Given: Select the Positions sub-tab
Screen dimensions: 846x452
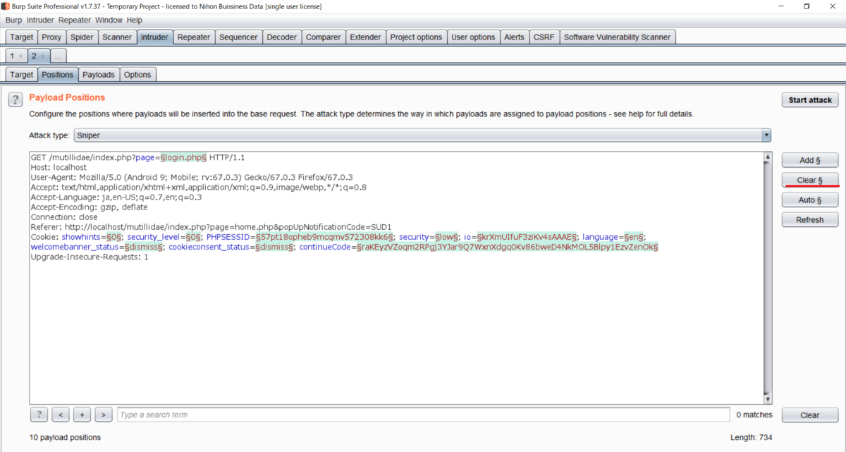Looking at the screenshot, I should [57, 75].
